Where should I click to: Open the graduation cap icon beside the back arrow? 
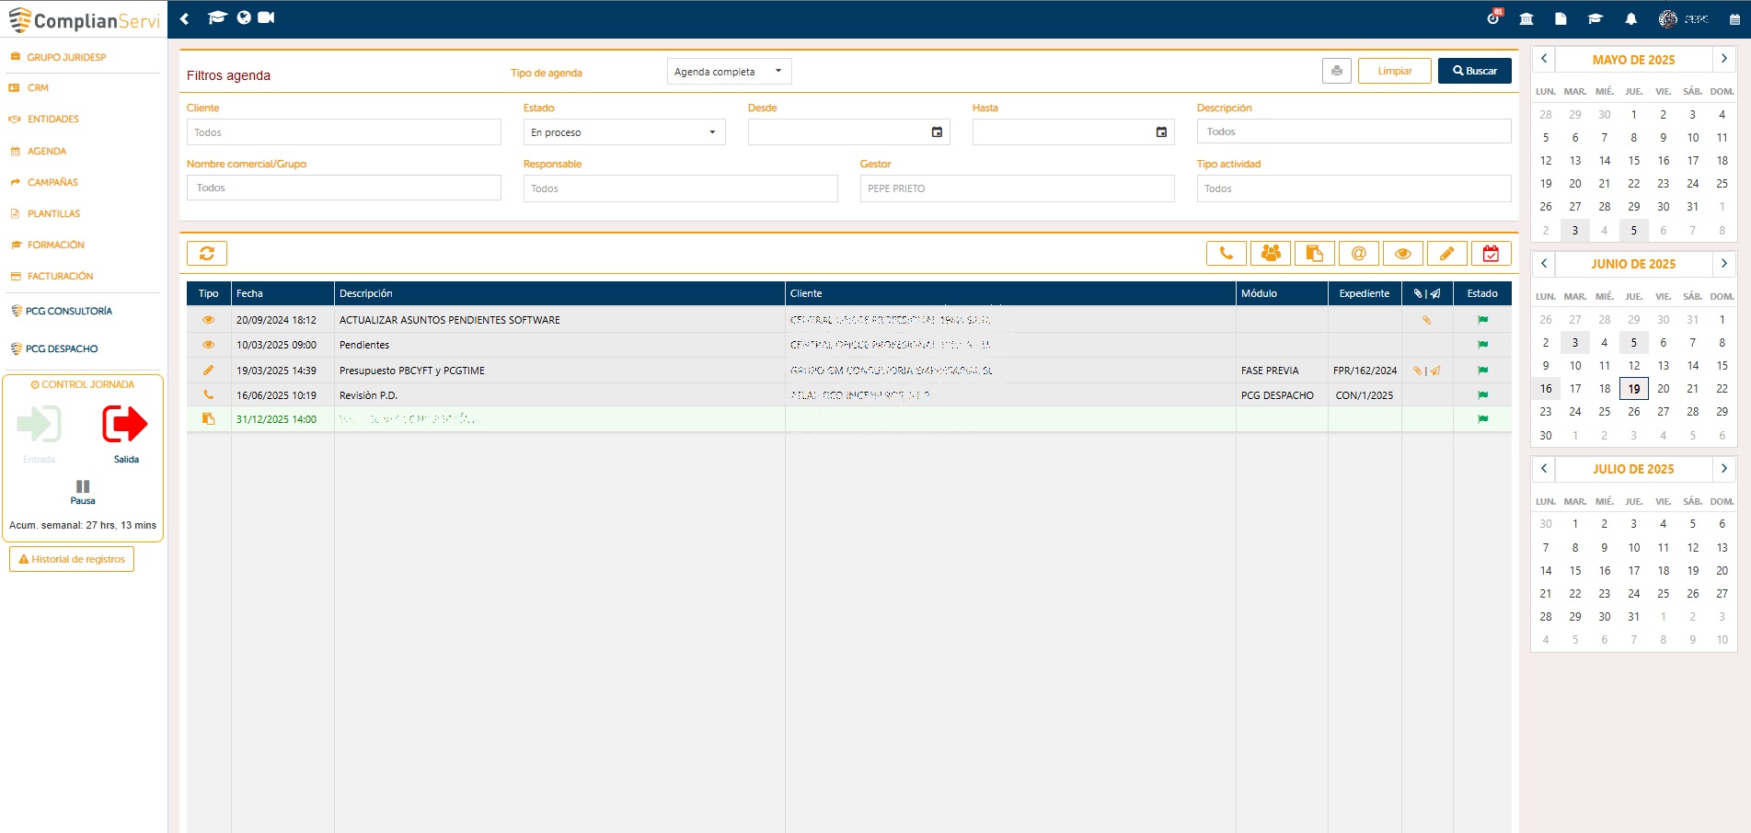(217, 17)
